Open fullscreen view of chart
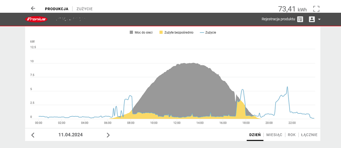The image size is (341, 148). pos(316,9)
